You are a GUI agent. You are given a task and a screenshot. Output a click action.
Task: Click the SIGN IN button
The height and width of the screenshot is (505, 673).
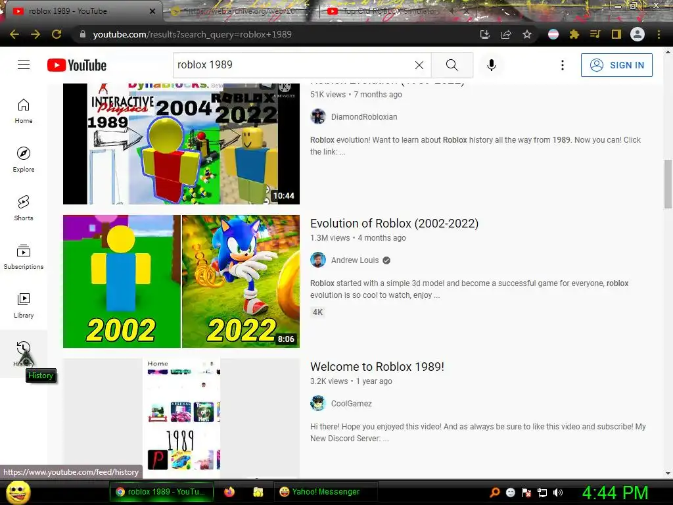point(616,65)
